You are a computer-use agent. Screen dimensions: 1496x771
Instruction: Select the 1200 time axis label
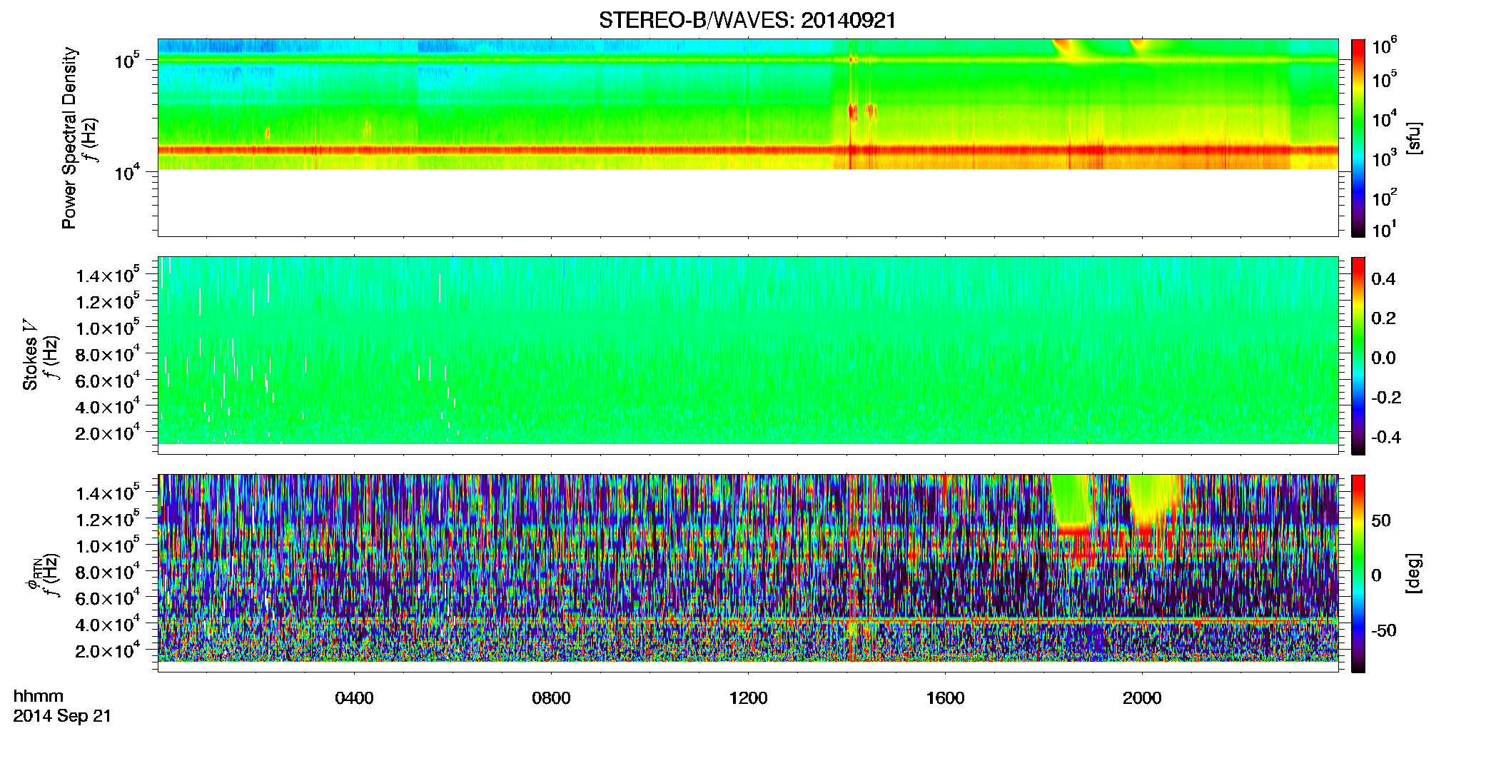coord(748,698)
